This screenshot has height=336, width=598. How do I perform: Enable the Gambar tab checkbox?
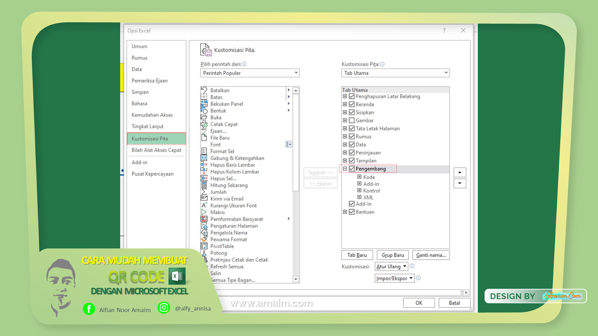coord(352,120)
